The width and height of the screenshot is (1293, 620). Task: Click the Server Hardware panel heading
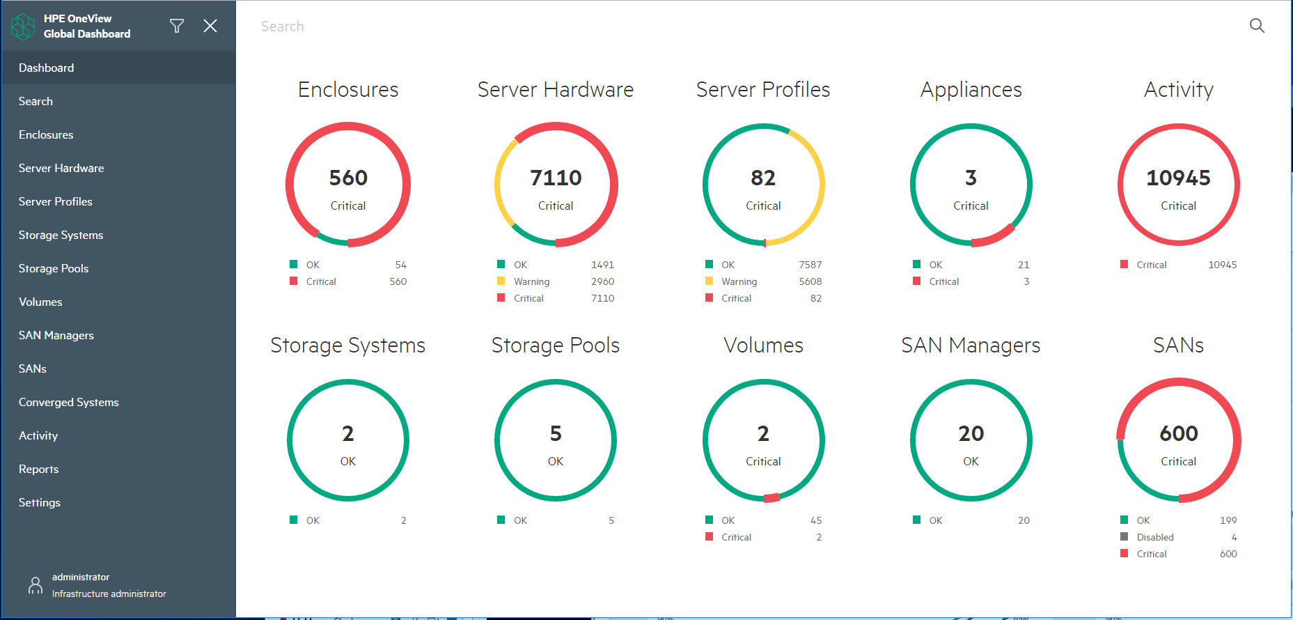(556, 90)
